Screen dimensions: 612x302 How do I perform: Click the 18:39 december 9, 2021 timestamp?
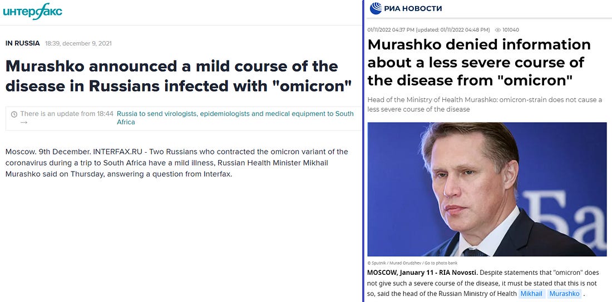tap(78, 43)
